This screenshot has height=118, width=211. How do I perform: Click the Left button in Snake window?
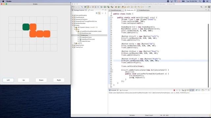(8, 80)
